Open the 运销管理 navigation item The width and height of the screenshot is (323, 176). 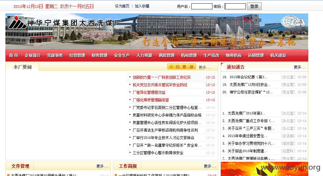coord(256,56)
